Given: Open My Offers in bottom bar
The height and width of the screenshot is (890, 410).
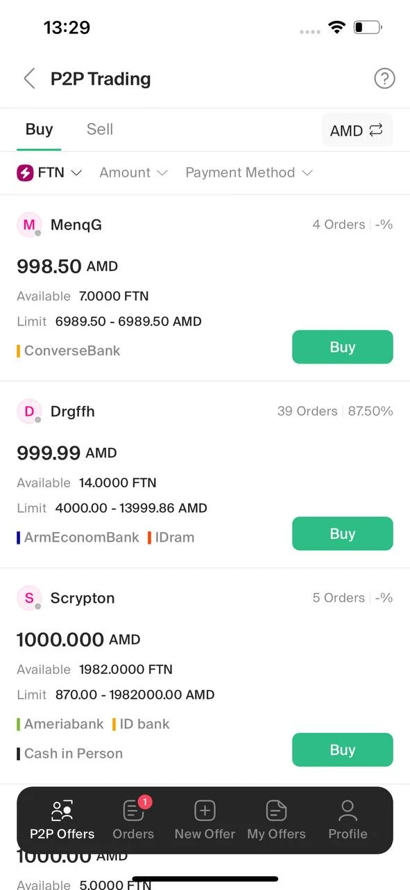Looking at the screenshot, I should pos(276,820).
